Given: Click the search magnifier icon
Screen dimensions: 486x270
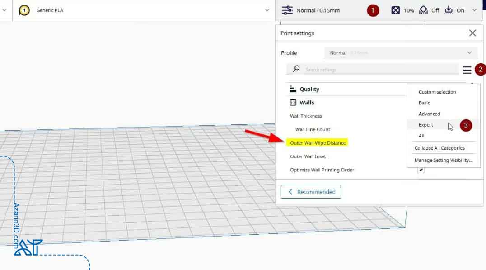Looking at the screenshot, I should [296, 69].
